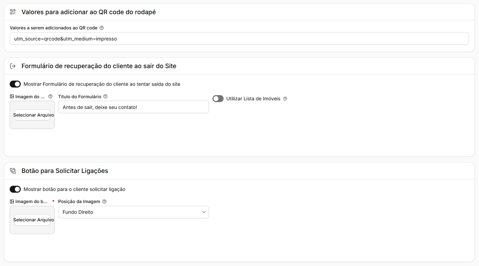Enable Utilizar Lista de Imóveis toggle
The width and height of the screenshot is (479, 266).
click(x=218, y=99)
